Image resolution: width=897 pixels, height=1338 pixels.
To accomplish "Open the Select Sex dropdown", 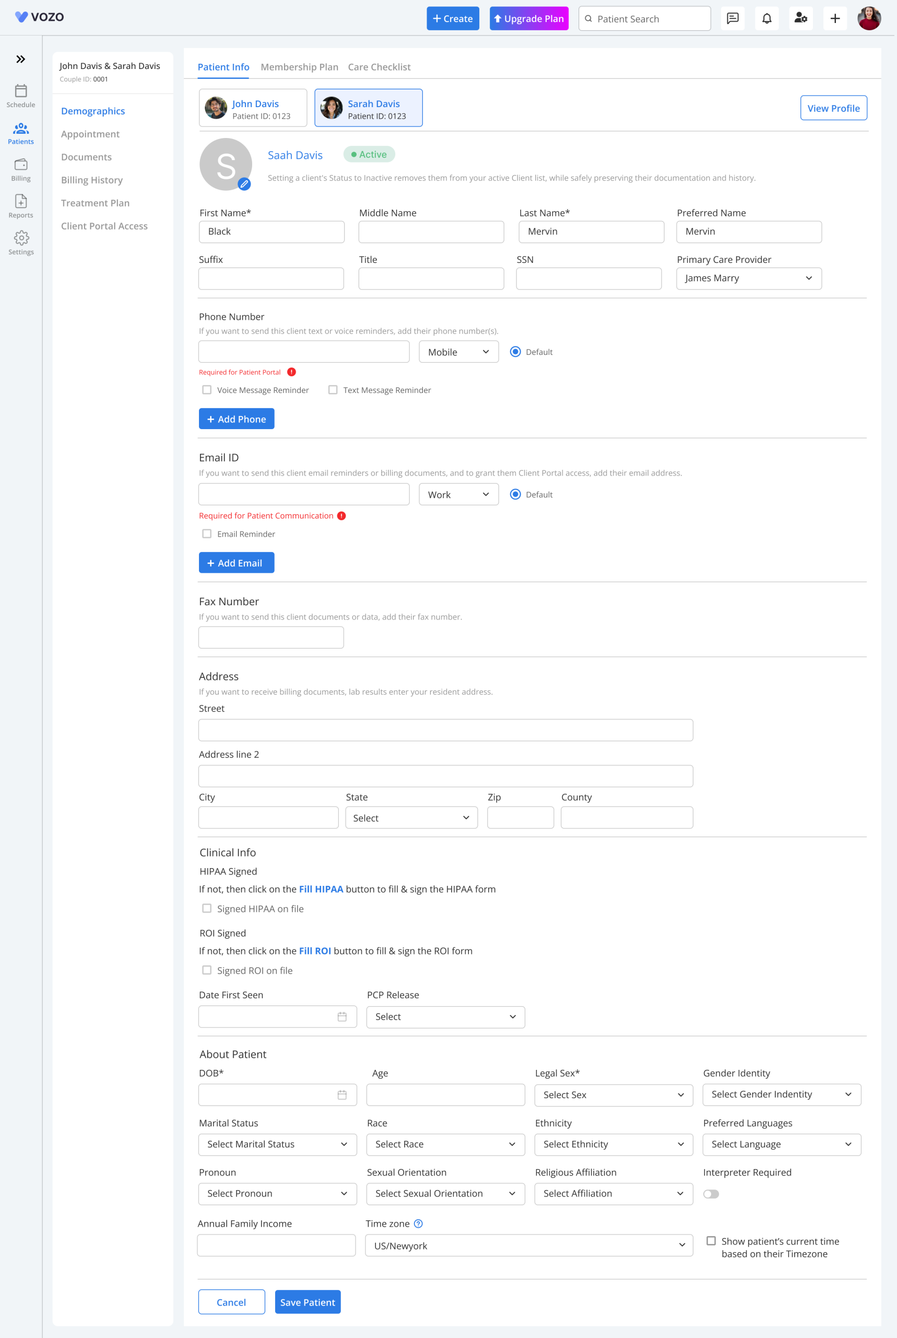I will click(614, 1094).
